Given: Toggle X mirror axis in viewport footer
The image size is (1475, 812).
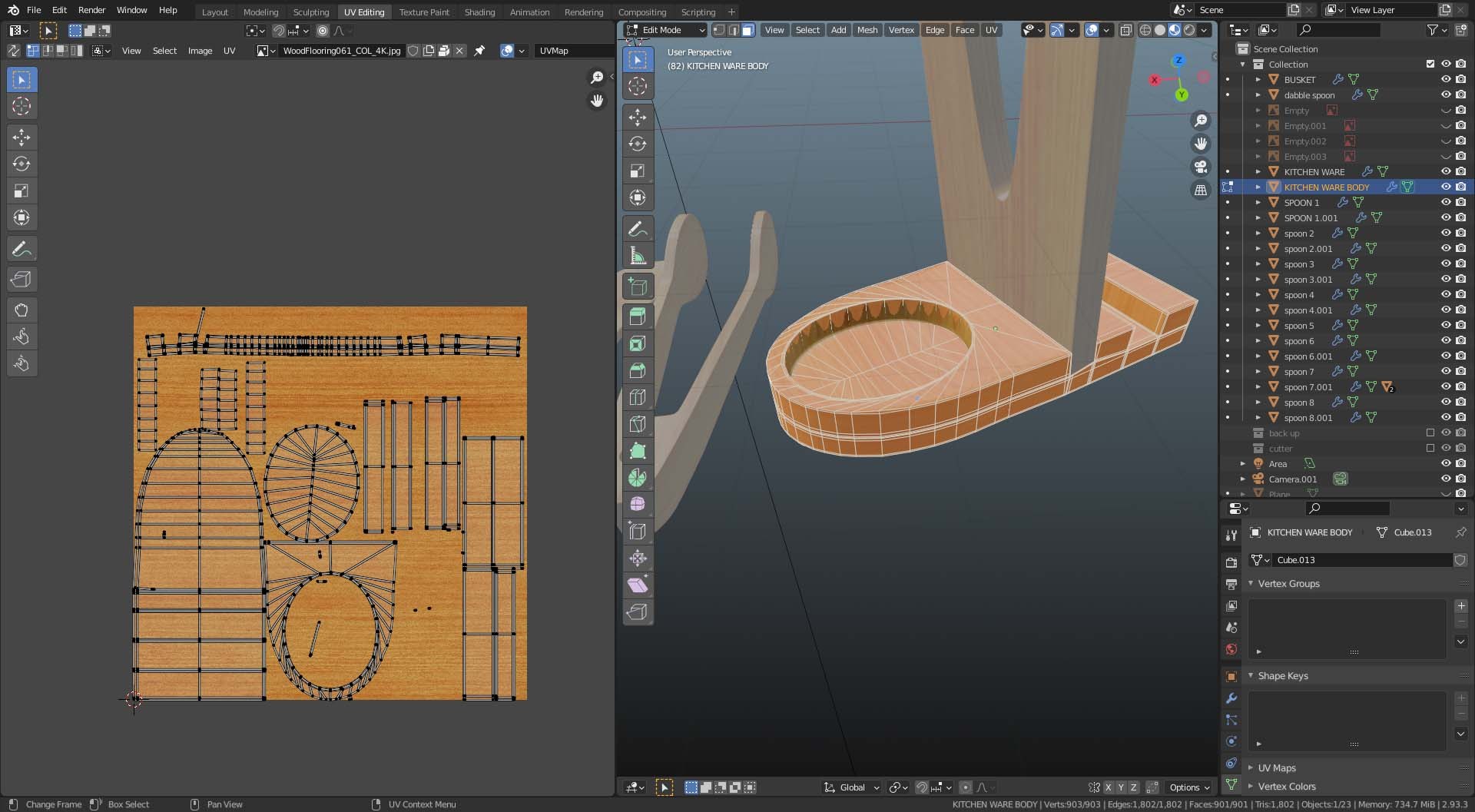Looking at the screenshot, I should (1108, 787).
